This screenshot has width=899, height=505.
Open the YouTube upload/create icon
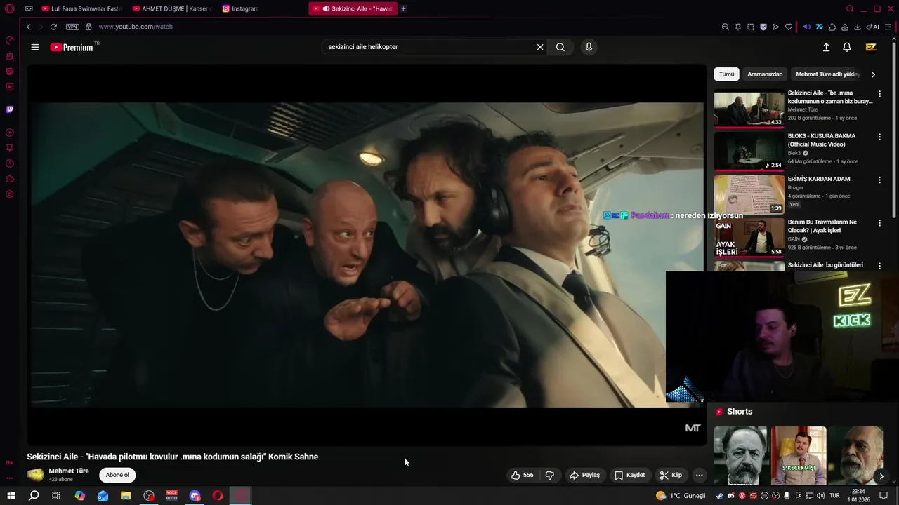point(826,47)
